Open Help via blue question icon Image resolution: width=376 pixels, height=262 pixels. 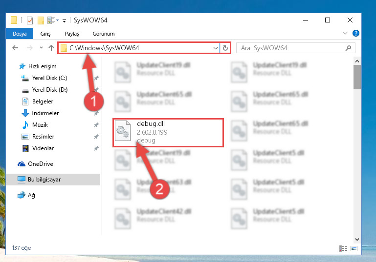[x=355, y=33]
